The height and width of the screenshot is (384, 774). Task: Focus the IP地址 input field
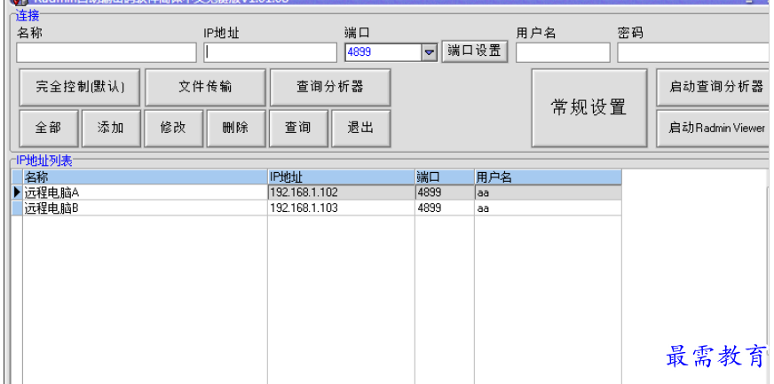point(270,52)
